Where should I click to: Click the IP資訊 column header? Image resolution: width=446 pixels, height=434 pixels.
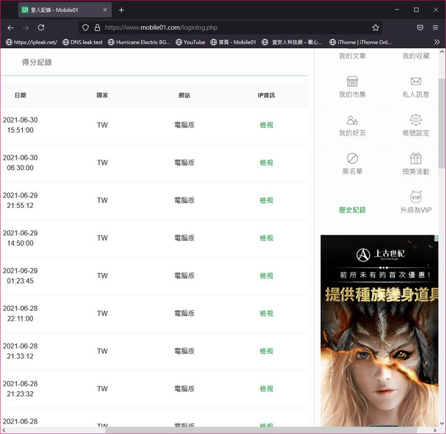[266, 95]
